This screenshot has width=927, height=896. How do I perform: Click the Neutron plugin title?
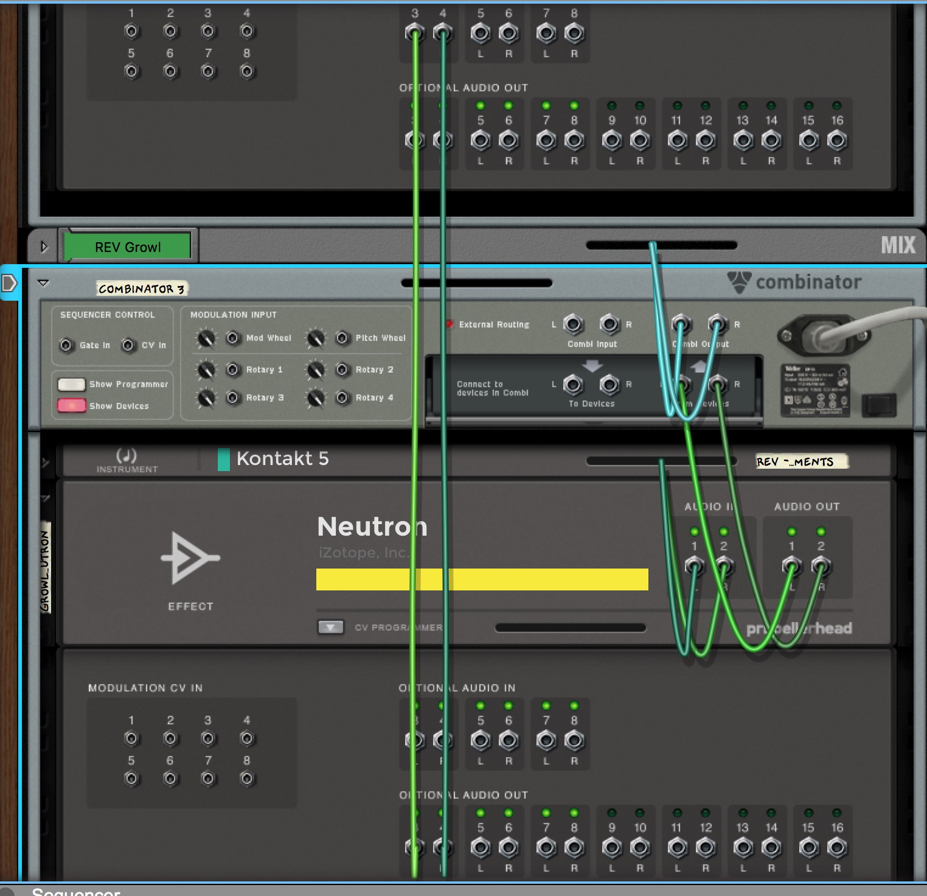point(372,527)
